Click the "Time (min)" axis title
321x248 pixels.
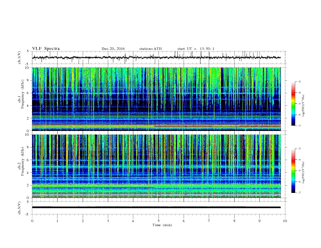[x=162, y=225]
